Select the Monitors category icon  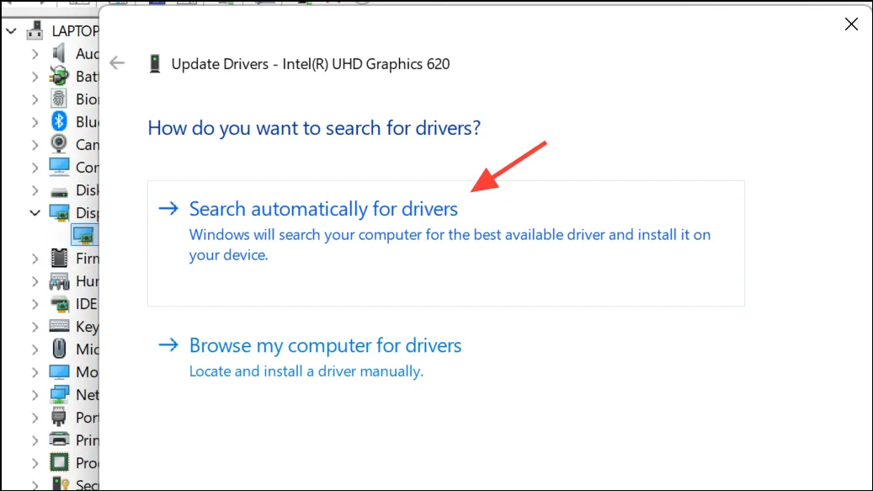59,372
